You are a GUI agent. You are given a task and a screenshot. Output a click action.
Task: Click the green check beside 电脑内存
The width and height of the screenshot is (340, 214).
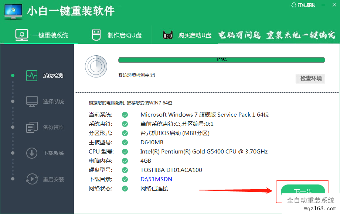[125, 161]
